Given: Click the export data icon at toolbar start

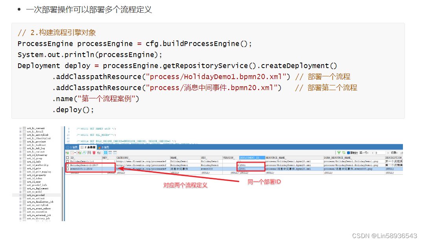Looking at the screenshot, I should pos(67,153).
